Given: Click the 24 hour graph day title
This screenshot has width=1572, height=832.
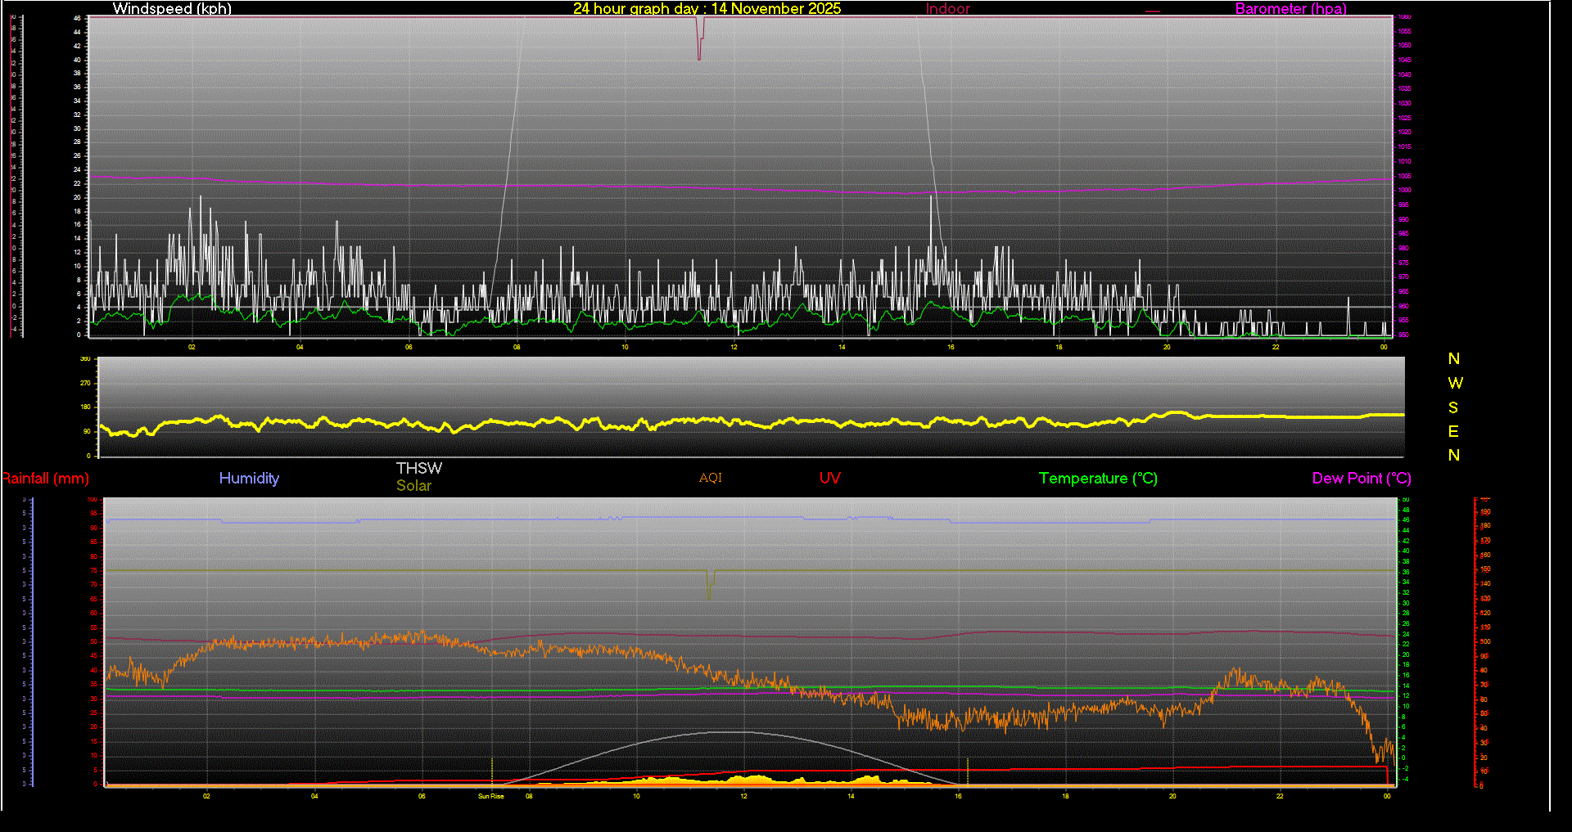Looking at the screenshot, I should coord(707,9).
